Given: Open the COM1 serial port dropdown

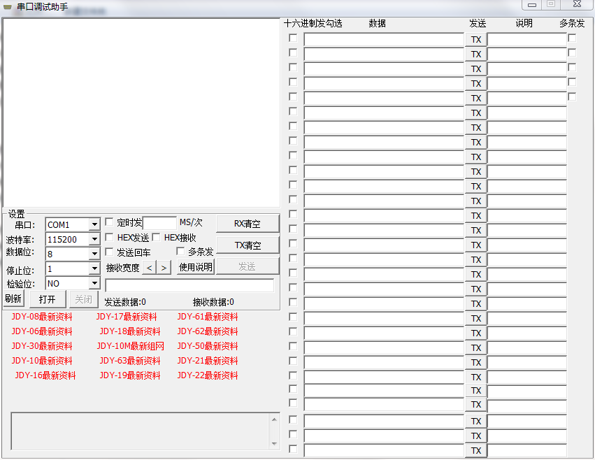Looking at the screenshot, I should [94, 224].
